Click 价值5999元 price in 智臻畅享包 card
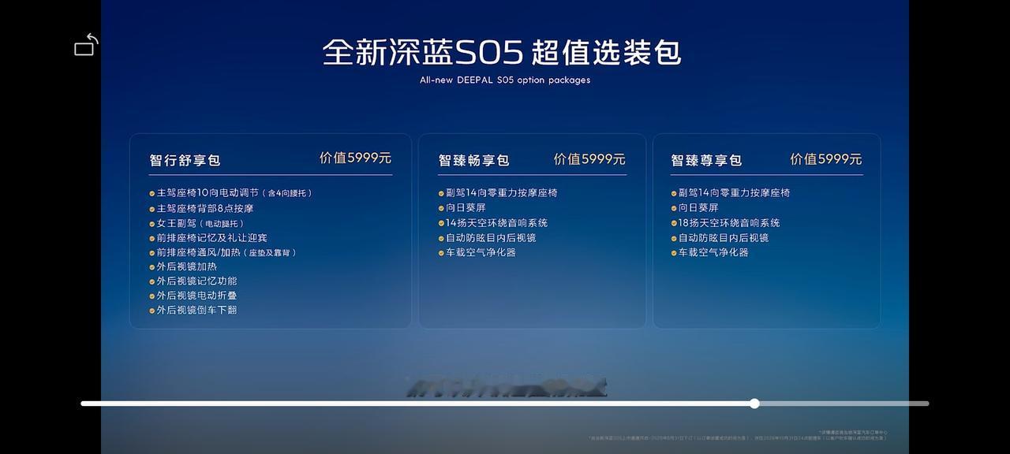This screenshot has height=454, width=1010. tap(589, 158)
